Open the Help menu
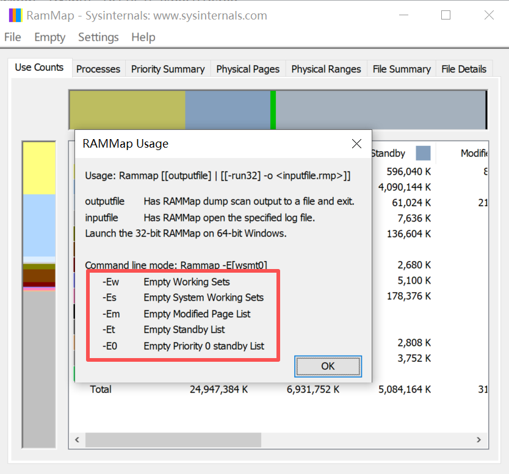Image resolution: width=509 pixels, height=474 pixels. (x=143, y=37)
